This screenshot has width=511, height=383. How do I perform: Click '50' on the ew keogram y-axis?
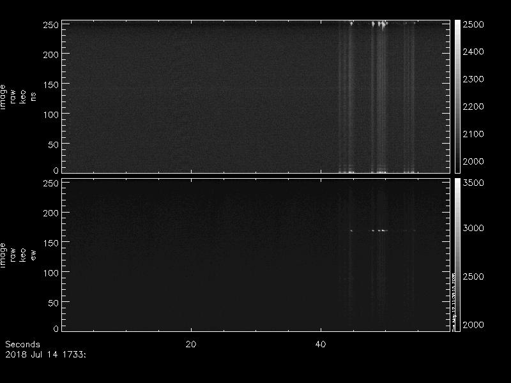click(54, 303)
